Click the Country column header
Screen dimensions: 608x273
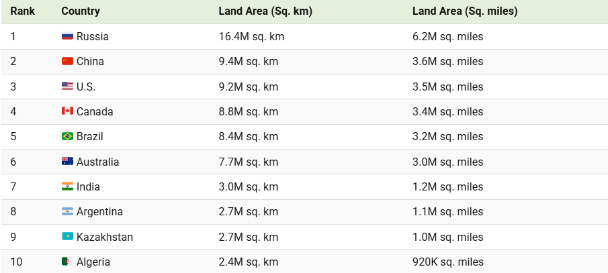pos(81,11)
